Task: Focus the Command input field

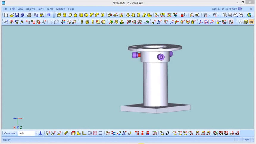Action: (x=26, y=133)
